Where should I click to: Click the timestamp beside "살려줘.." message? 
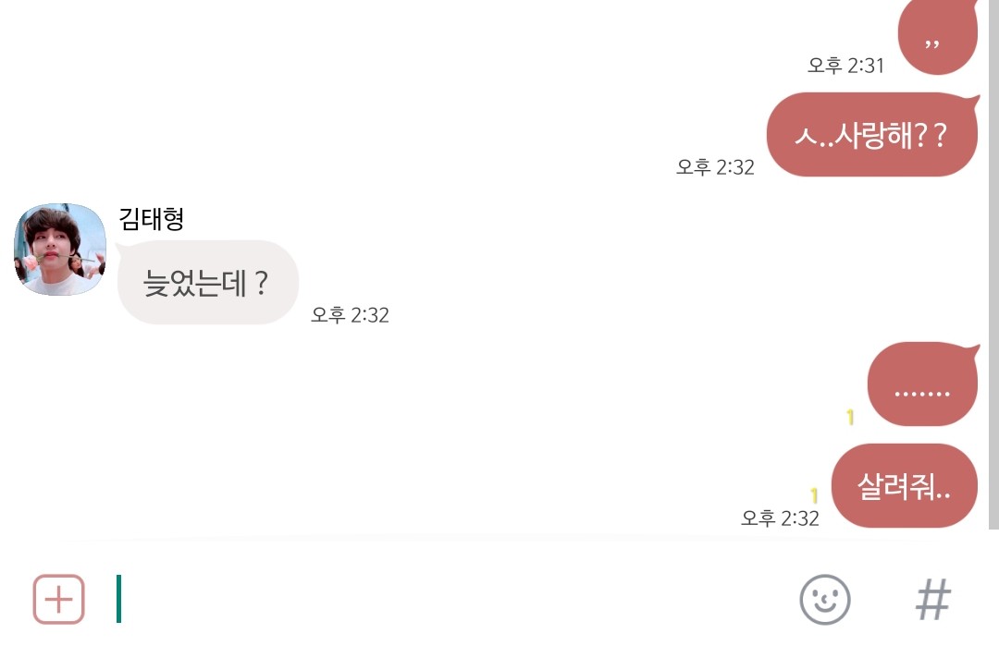(x=780, y=518)
